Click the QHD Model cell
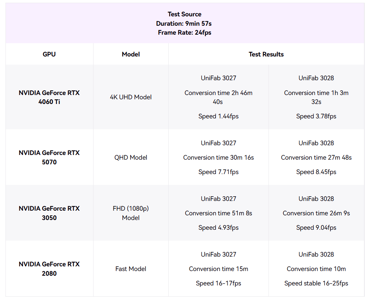Viewport: 371px width, 301px height. (131, 157)
